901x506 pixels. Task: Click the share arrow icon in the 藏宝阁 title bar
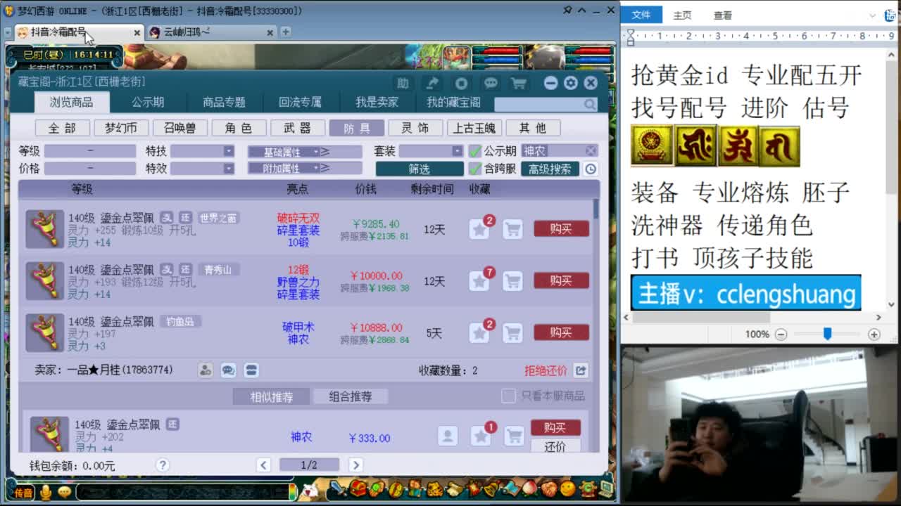point(432,83)
